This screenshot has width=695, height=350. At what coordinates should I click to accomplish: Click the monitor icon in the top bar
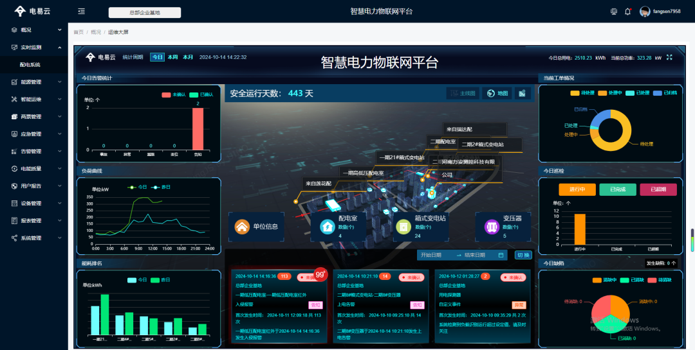[x=613, y=12]
